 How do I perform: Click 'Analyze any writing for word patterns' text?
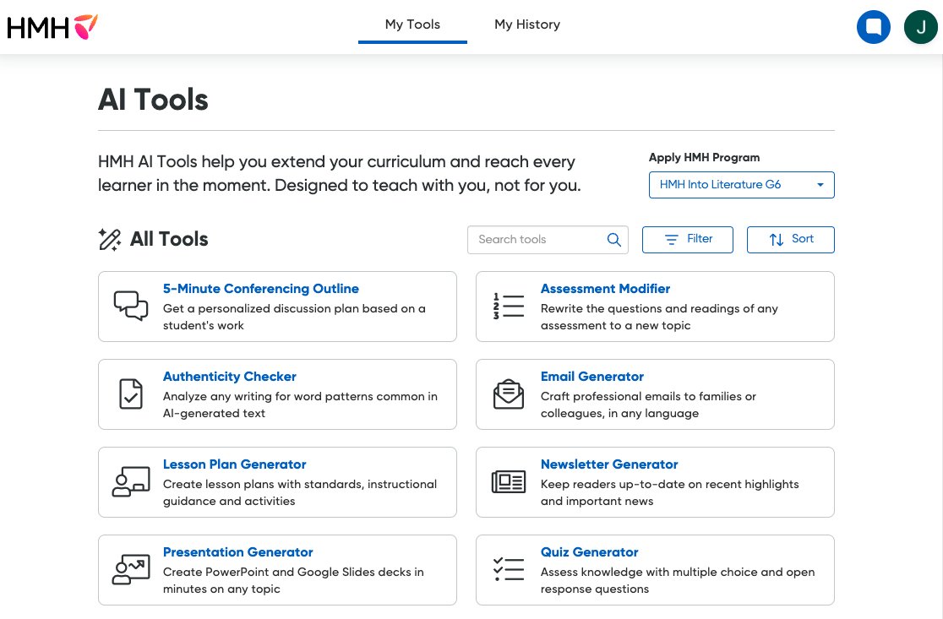tap(300, 405)
